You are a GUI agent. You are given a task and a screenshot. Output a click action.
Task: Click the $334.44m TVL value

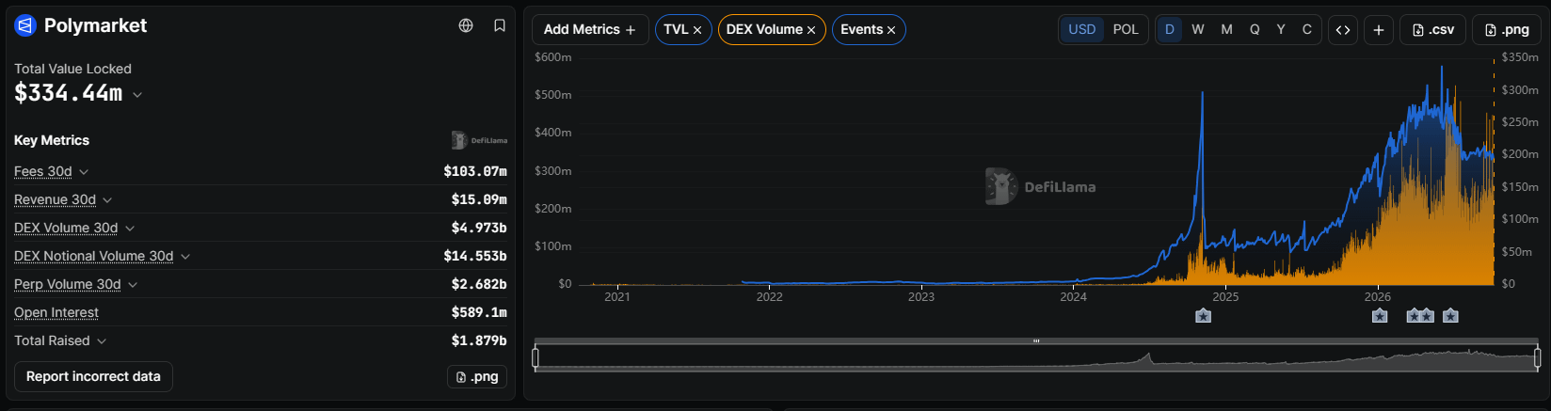pyautogui.click(x=68, y=93)
